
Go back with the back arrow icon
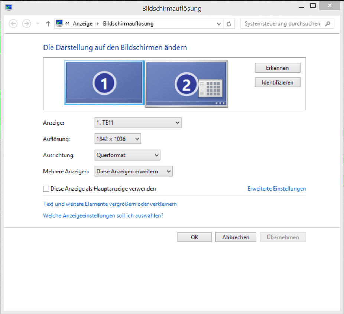point(13,23)
